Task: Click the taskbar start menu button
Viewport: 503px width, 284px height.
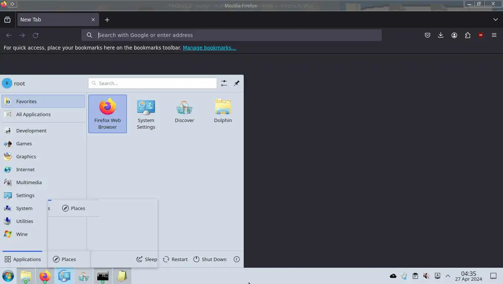Action: click(x=8, y=276)
